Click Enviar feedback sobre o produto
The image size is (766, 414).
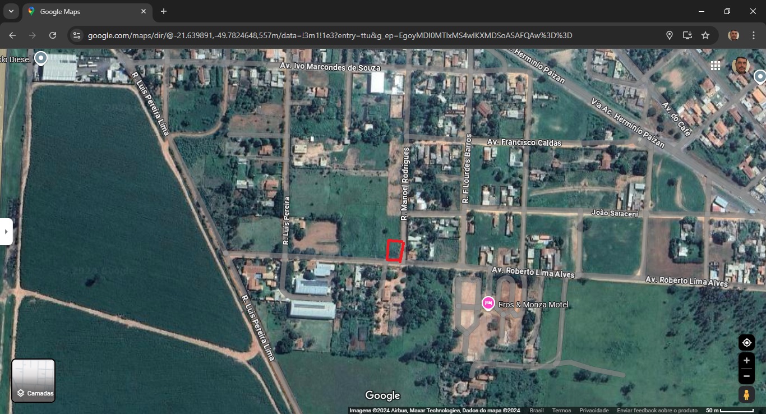tap(657, 411)
